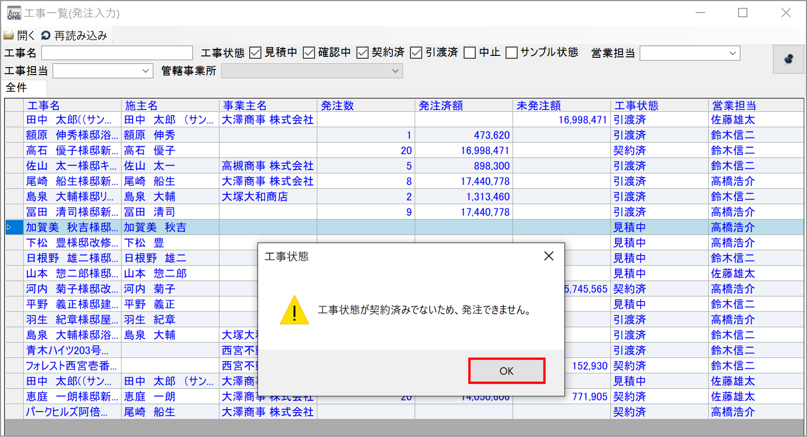Sort by 発注済額 column header
Image resolution: width=807 pixels, height=437 pixels.
click(x=441, y=105)
